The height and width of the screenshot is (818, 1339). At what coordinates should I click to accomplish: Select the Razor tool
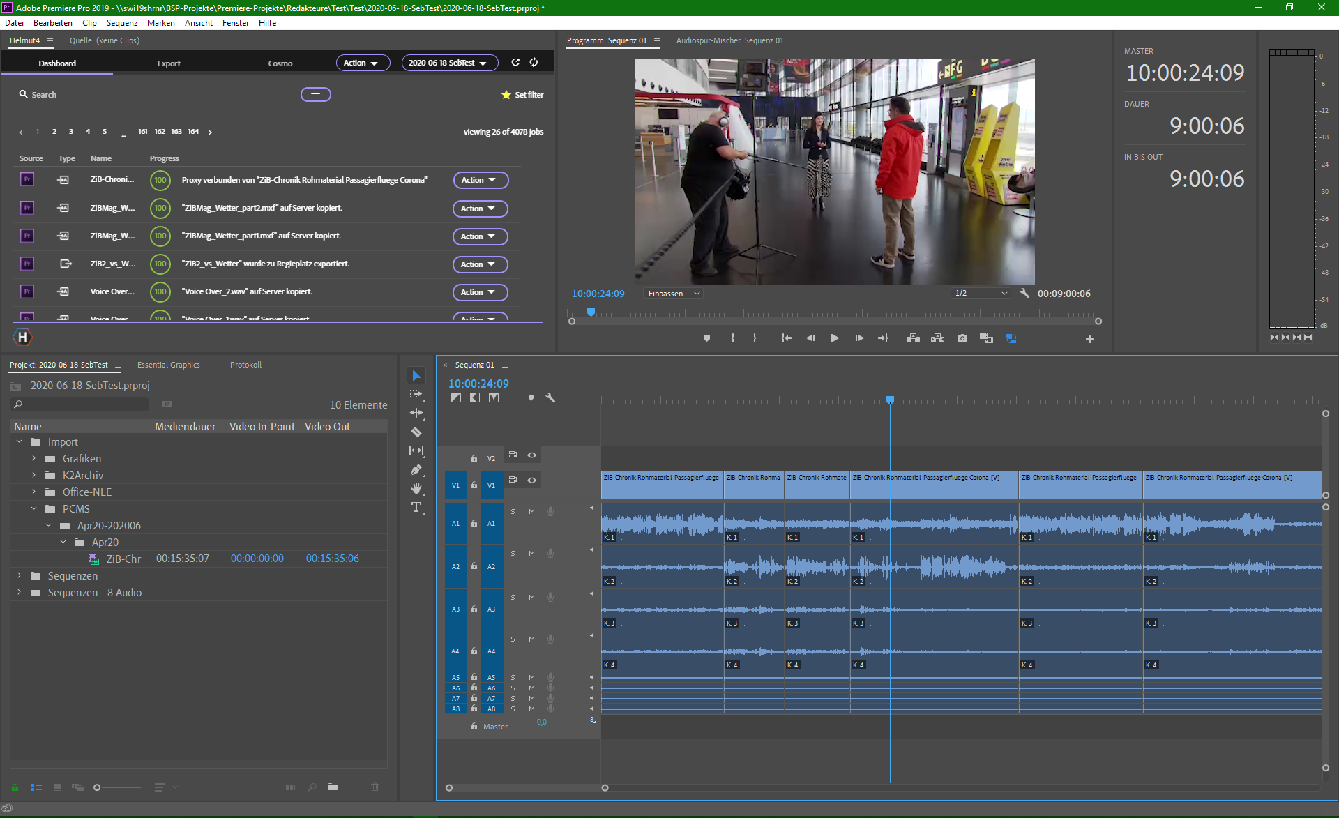(416, 432)
